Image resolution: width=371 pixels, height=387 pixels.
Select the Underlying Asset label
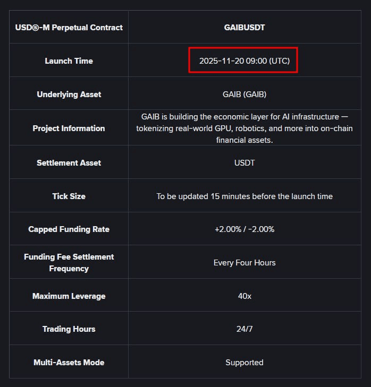69,94
